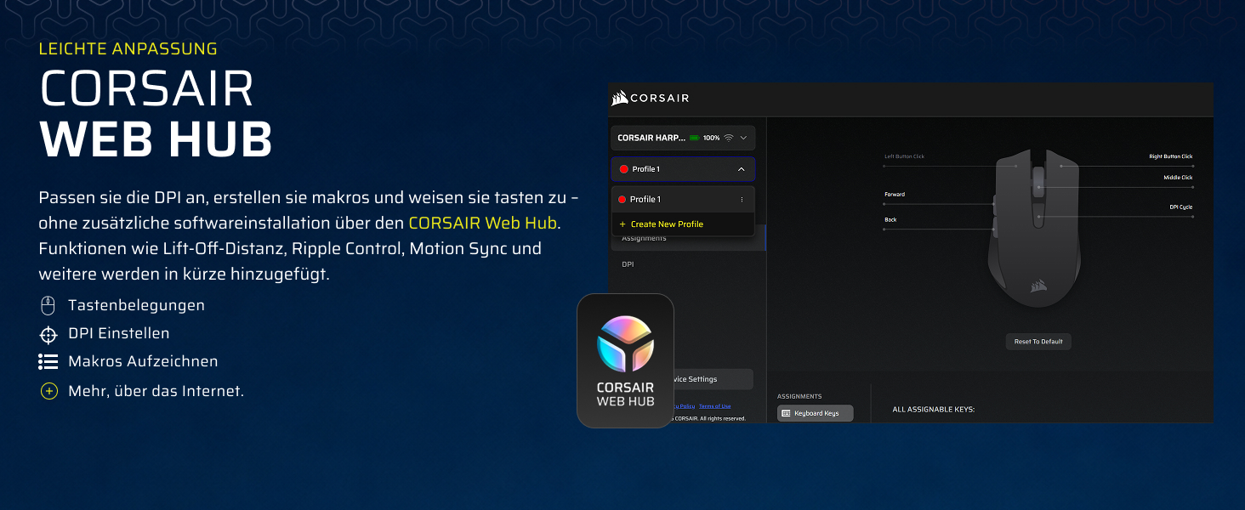Viewport: 1245px width, 510px height.
Task: Click the keyboard icon in Keyboard Keys
Action: click(786, 413)
